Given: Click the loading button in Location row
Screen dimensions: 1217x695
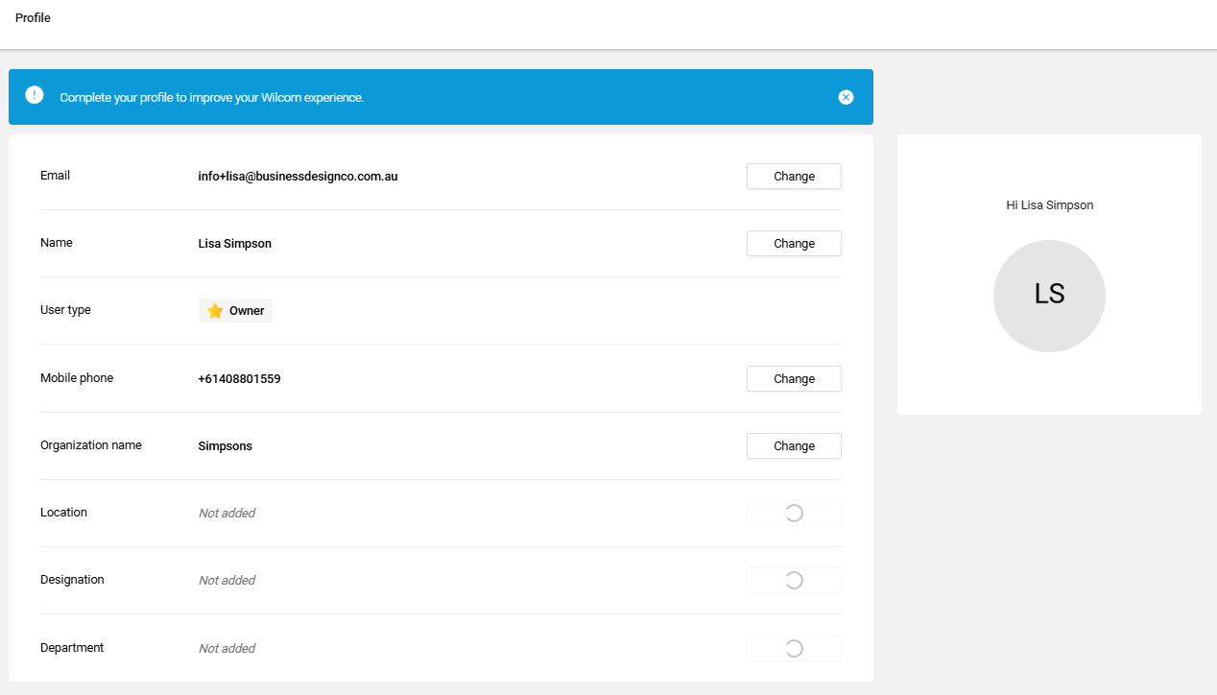Looking at the screenshot, I should (x=794, y=514).
